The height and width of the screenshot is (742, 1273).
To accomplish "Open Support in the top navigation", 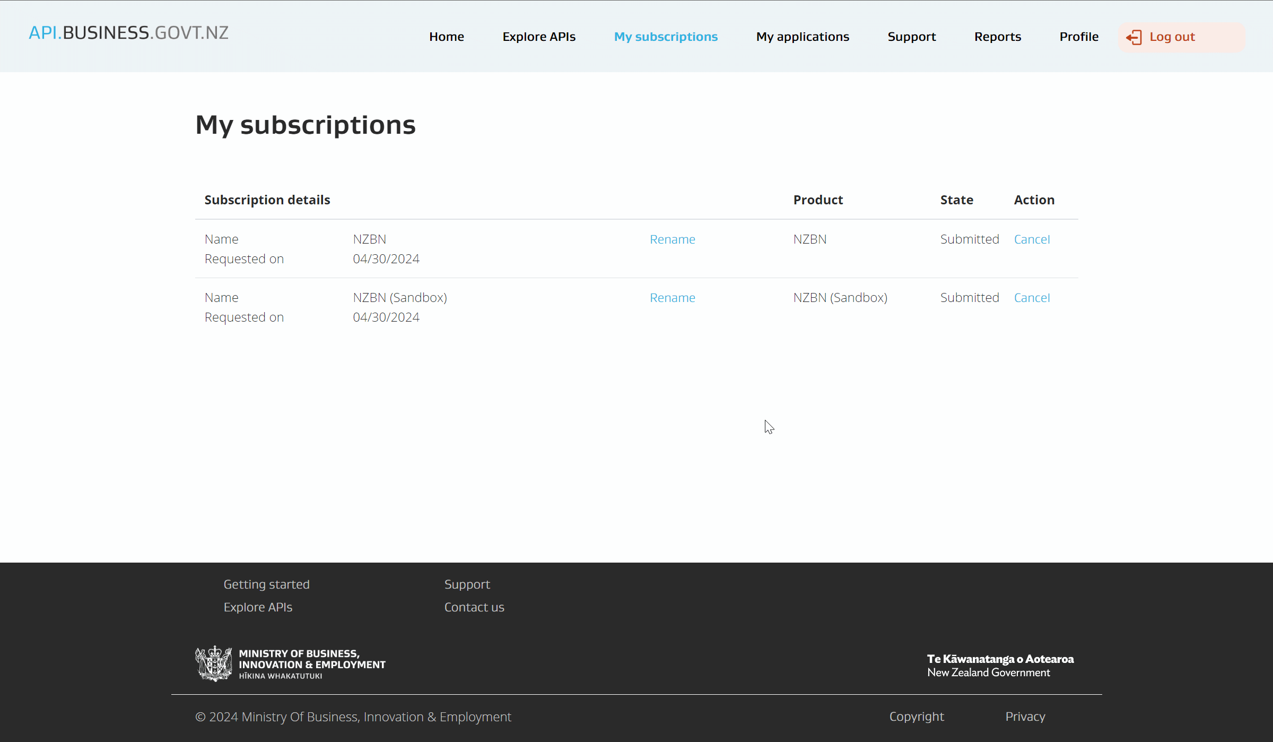I will 912,37.
